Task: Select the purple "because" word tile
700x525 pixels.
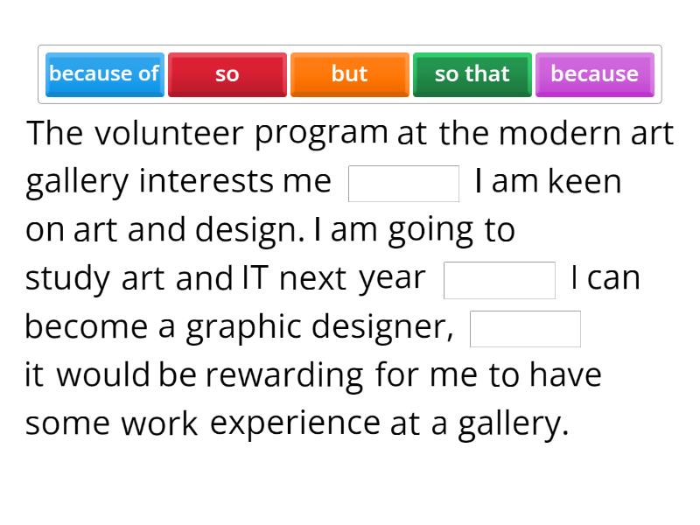Action: click(x=594, y=73)
